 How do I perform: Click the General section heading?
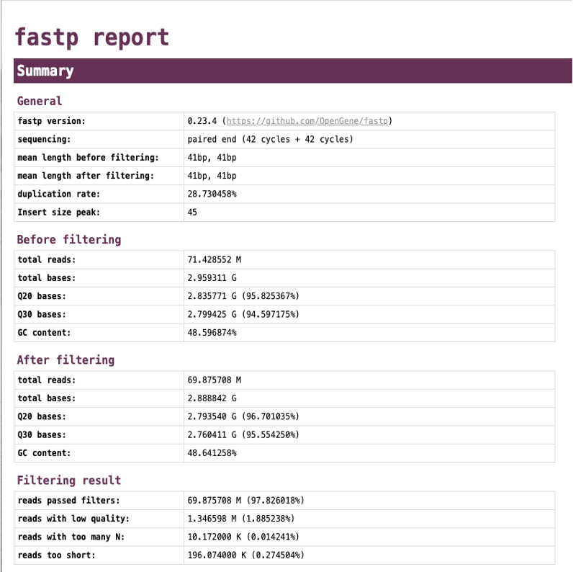click(40, 101)
